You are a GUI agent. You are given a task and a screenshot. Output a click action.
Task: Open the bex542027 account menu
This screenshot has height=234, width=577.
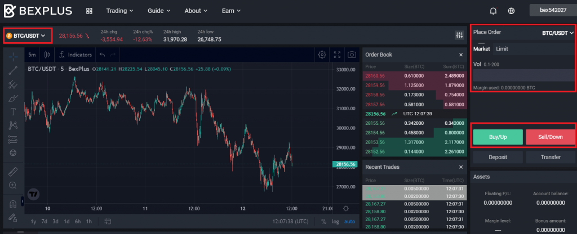[553, 10]
